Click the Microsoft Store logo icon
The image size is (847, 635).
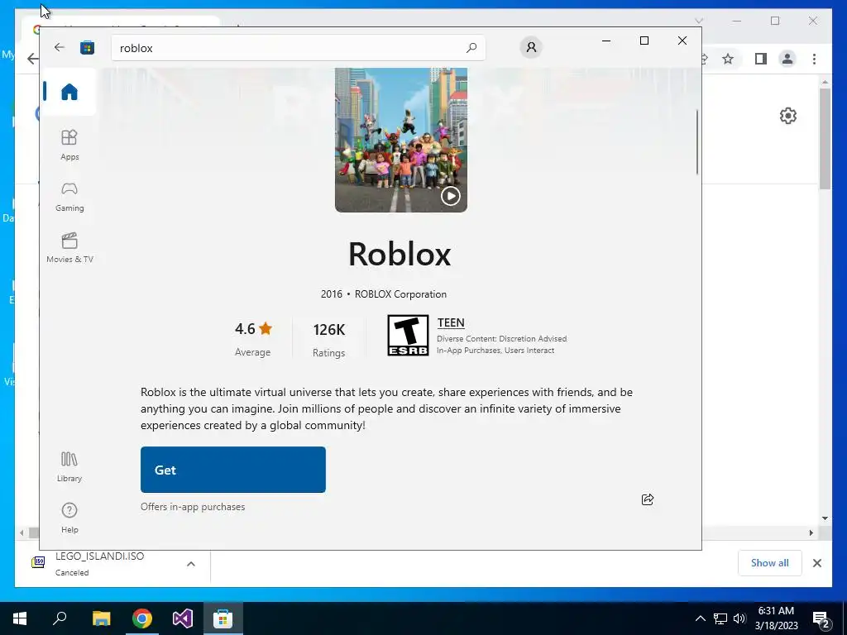(87, 47)
